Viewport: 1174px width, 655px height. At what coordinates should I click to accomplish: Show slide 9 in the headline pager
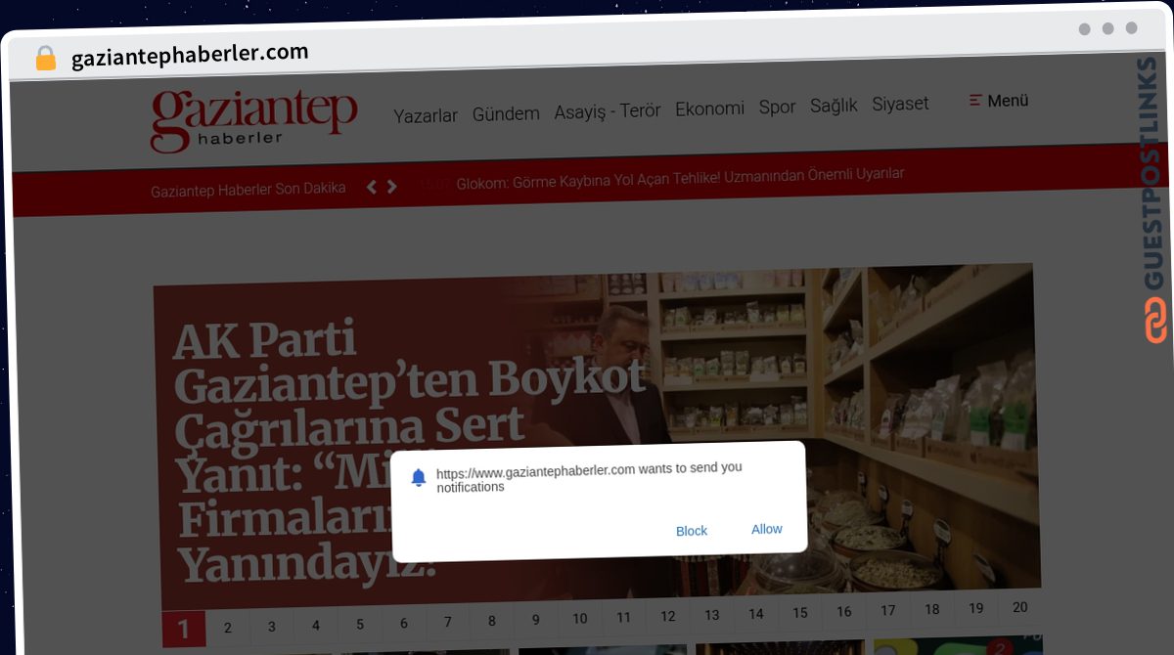coord(536,620)
